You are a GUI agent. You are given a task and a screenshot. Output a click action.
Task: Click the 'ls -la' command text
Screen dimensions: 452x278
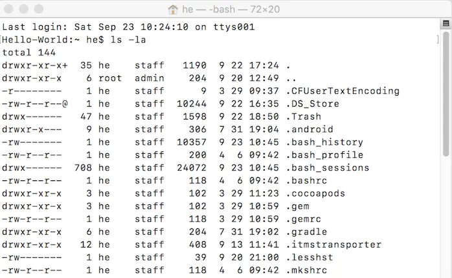point(128,39)
